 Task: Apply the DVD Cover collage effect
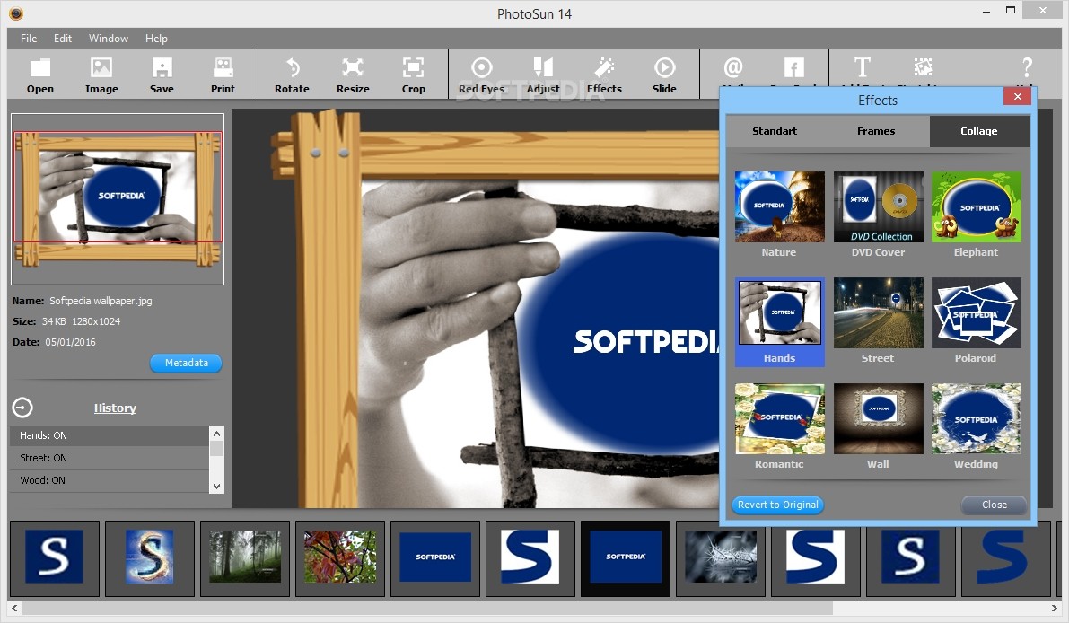point(878,214)
